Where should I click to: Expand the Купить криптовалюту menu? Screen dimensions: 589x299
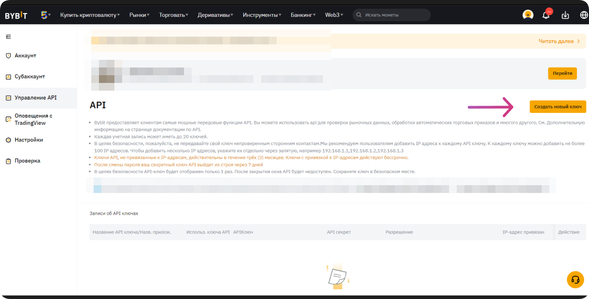pos(90,15)
